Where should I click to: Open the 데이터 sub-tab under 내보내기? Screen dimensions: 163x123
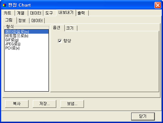(x=37, y=20)
